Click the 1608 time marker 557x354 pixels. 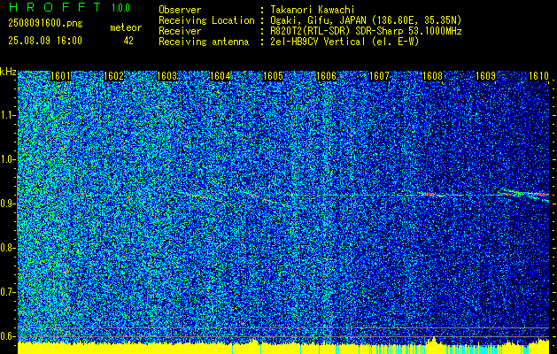click(x=432, y=76)
